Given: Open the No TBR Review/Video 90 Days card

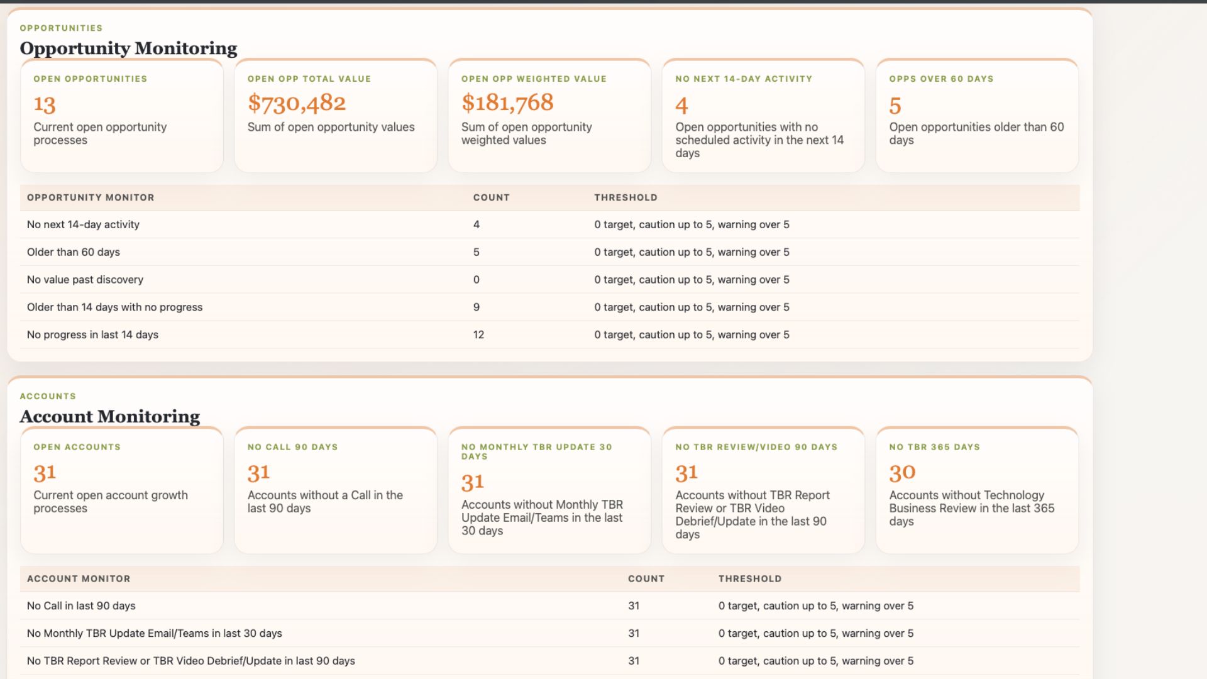Looking at the screenshot, I should point(763,490).
